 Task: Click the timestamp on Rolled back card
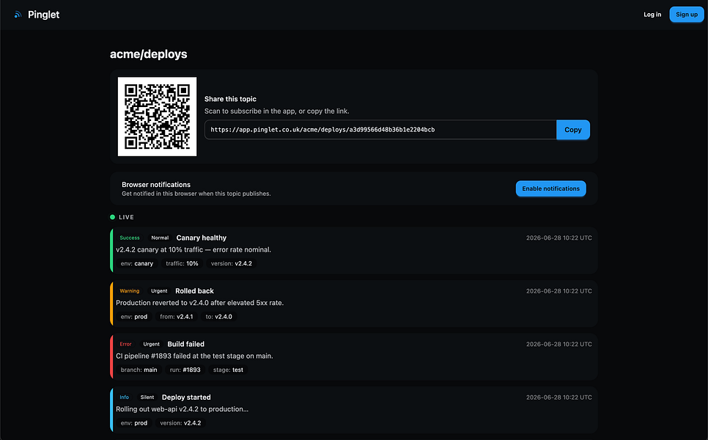click(559, 291)
